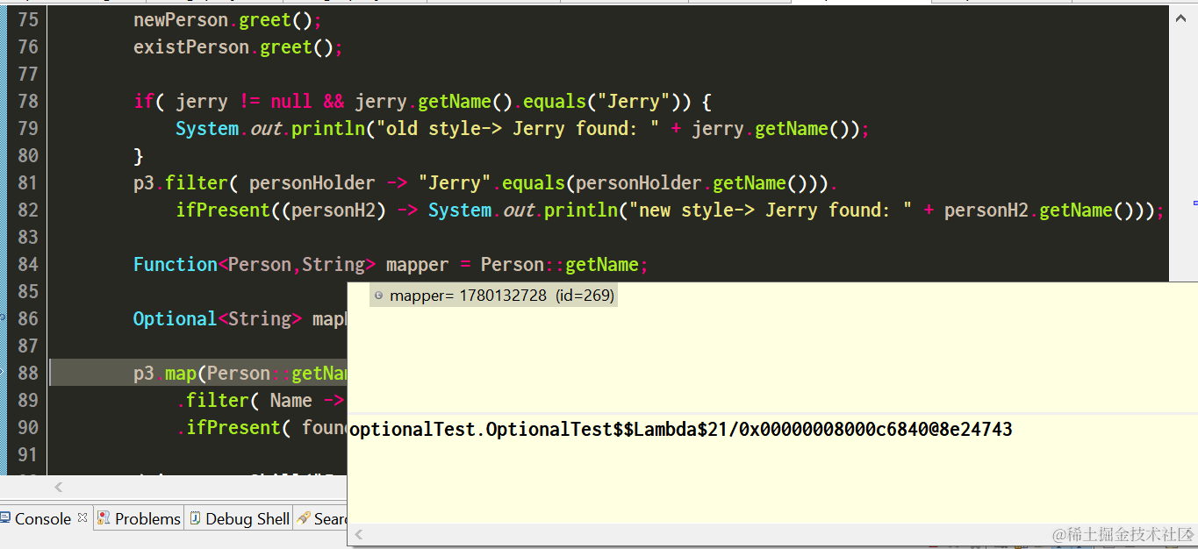1198x549 pixels.
Task: Click the Problems tab icon
Action: (x=104, y=518)
